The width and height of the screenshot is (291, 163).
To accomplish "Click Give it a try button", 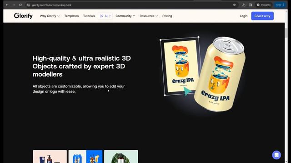I will click(x=262, y=16).
